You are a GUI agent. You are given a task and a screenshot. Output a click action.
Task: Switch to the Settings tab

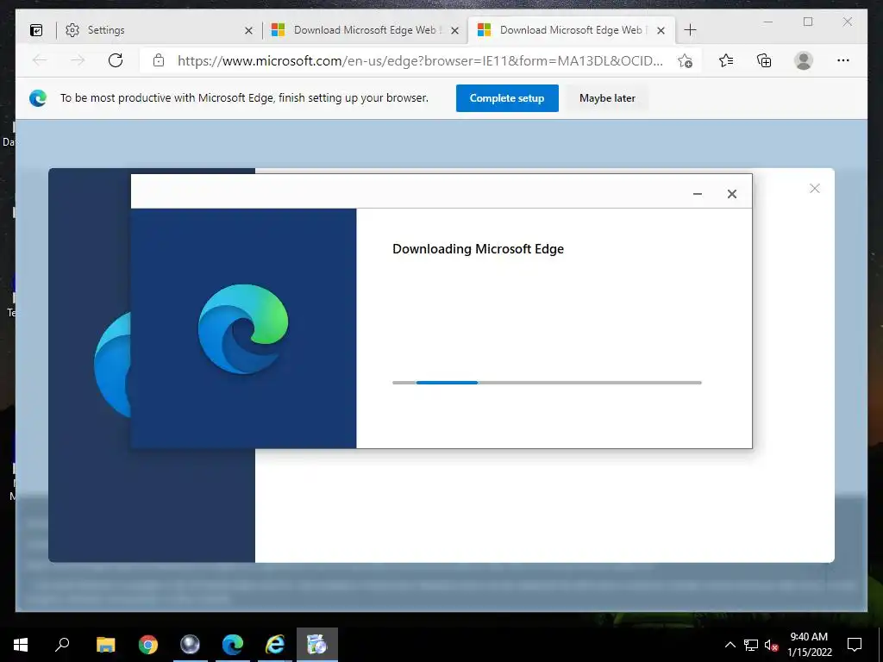159,30
